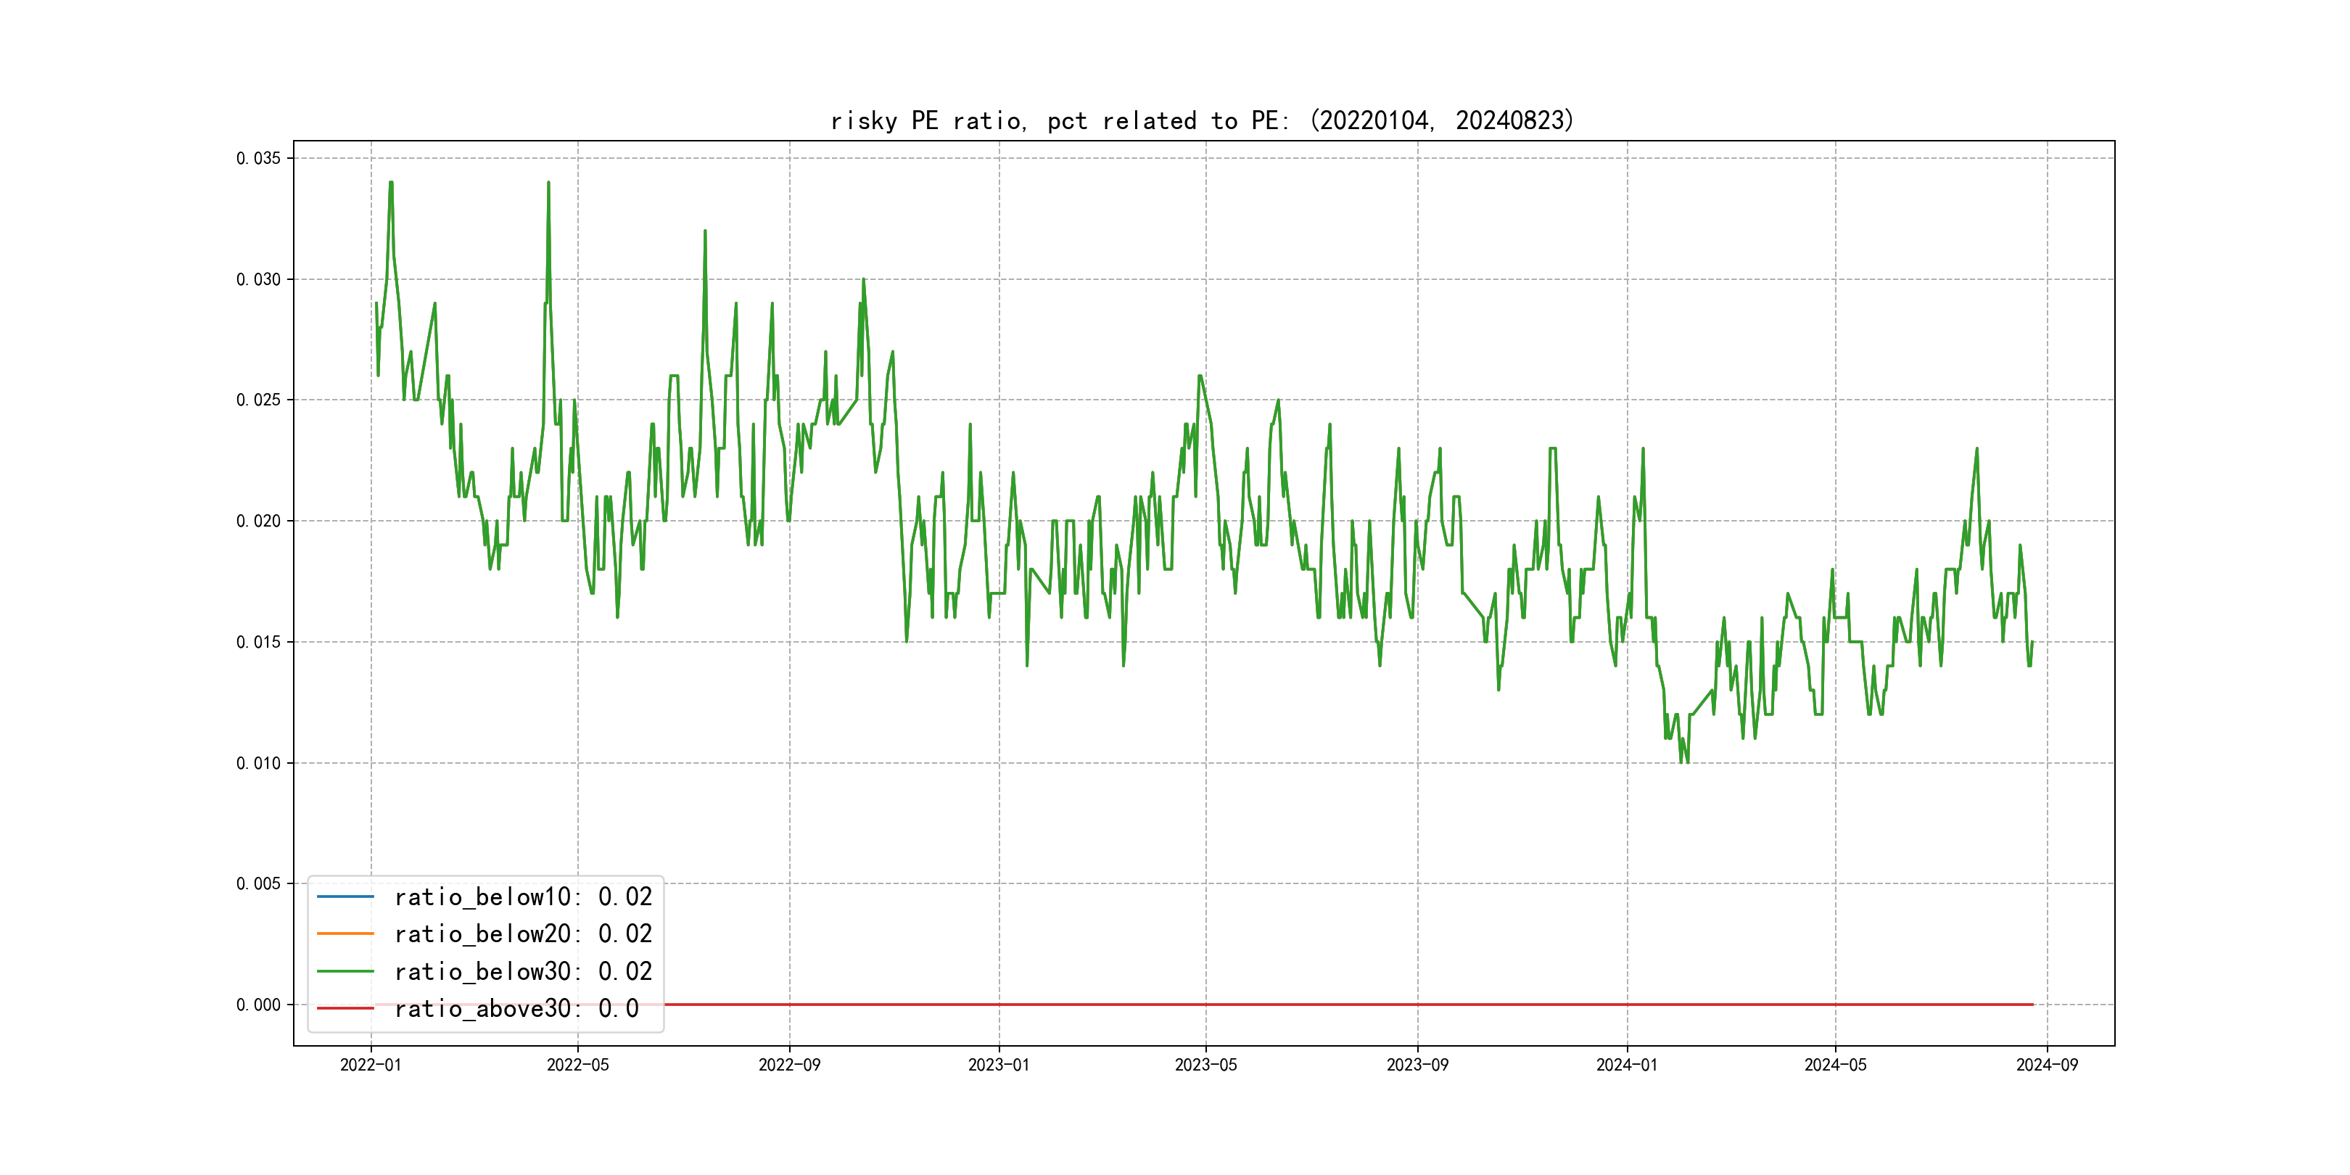Click the green ratio_below30 legend line

pos(345,972)
